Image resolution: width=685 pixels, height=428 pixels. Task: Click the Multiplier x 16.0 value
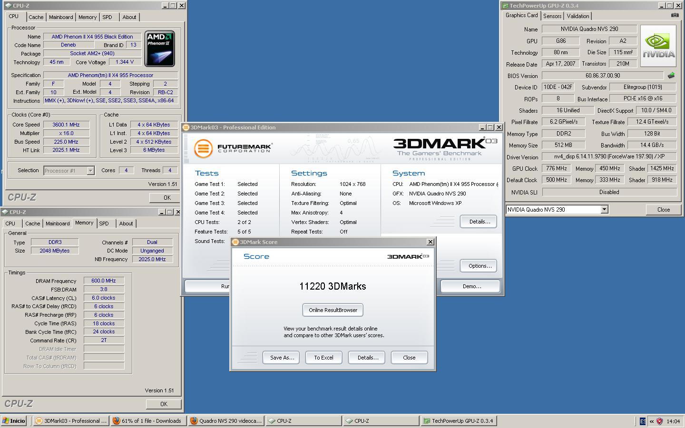click(66, 133)
